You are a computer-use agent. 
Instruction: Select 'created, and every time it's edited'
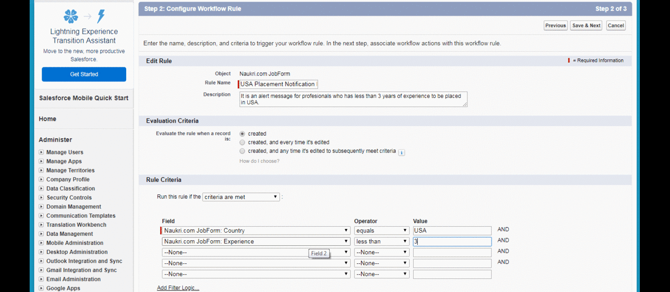pyautogui.click(x=243, y=142)
